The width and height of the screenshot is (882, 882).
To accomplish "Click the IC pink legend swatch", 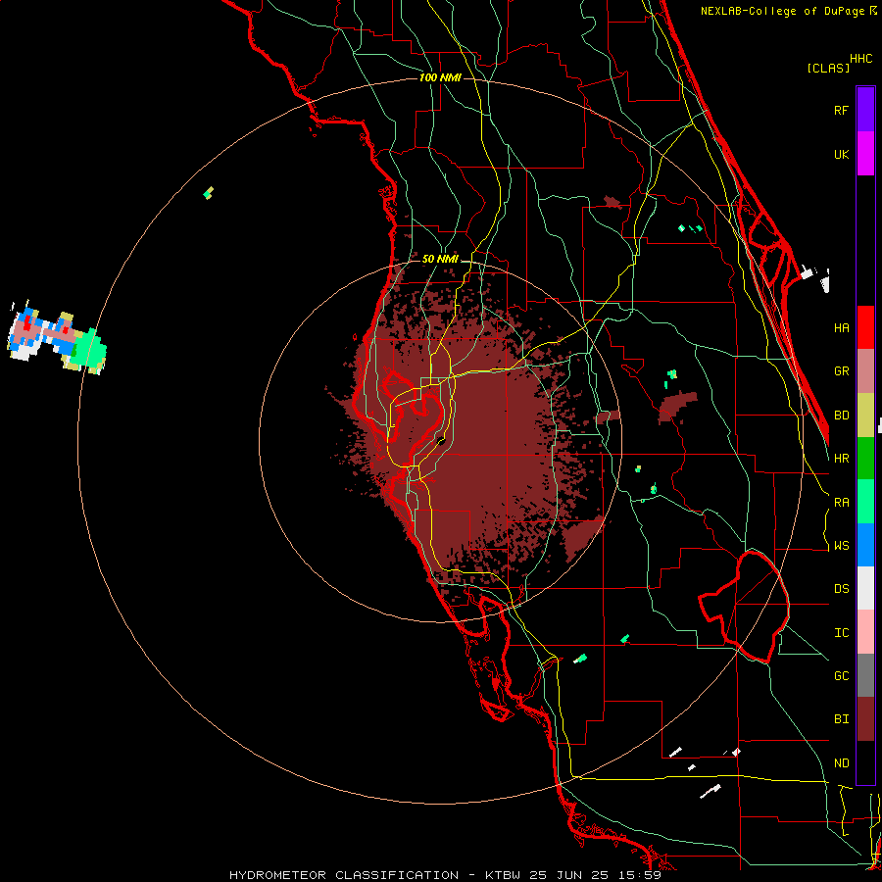I will click(x=865, y=632).
